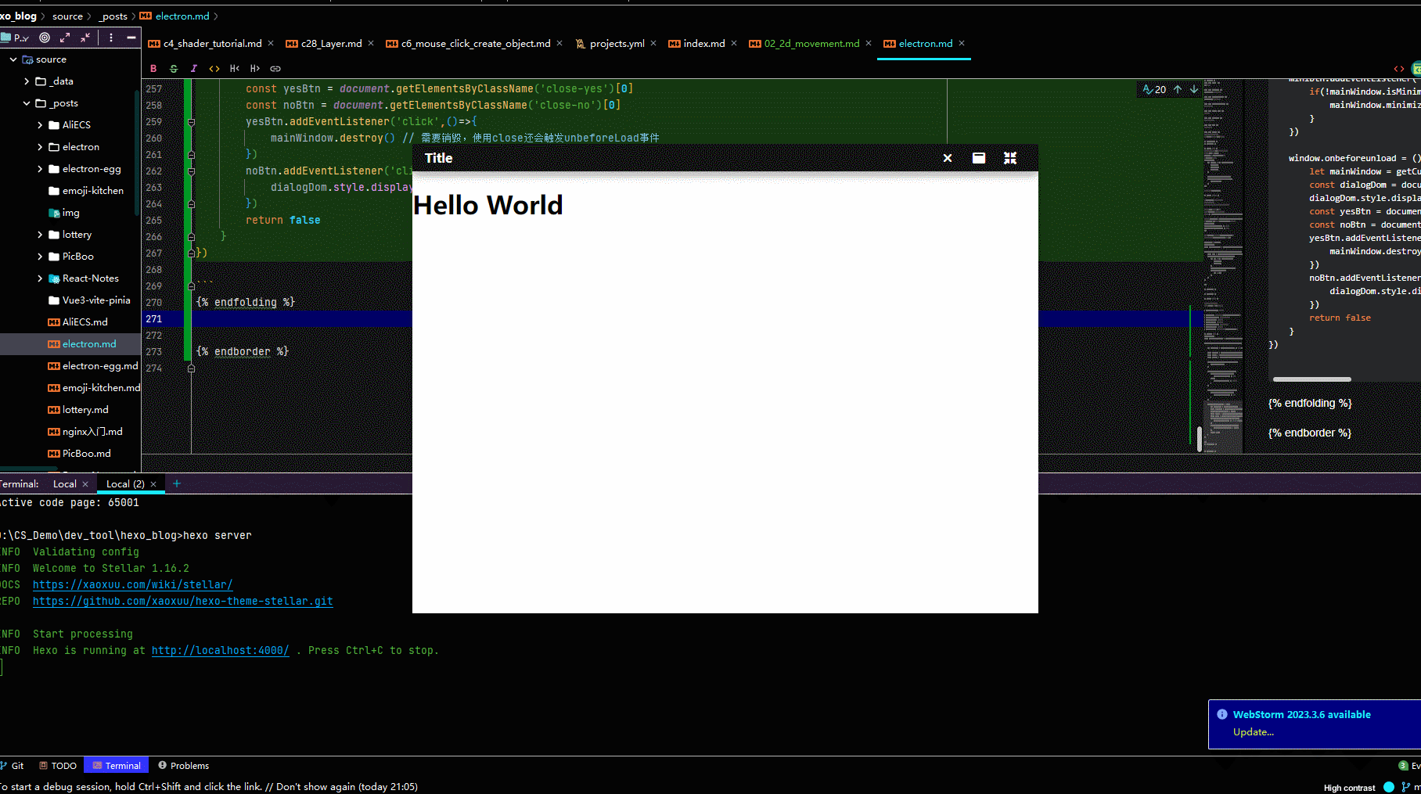
Task: Insert inline code via markdown toolbar
Action: [x=214, y=69]
